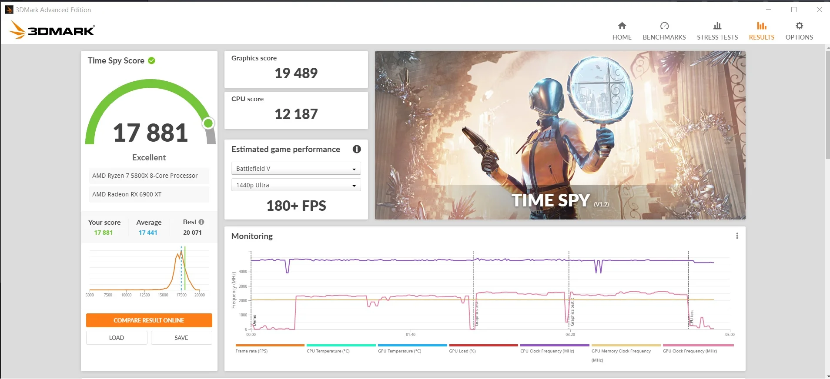Click the Best score 20 071
The image size is (830, 379).
192,233
